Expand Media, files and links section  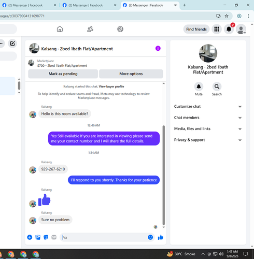point(208,128)
